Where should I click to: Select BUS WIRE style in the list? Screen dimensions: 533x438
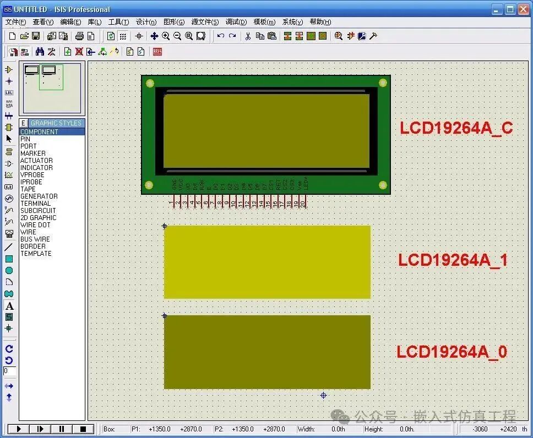click(52, 239)
